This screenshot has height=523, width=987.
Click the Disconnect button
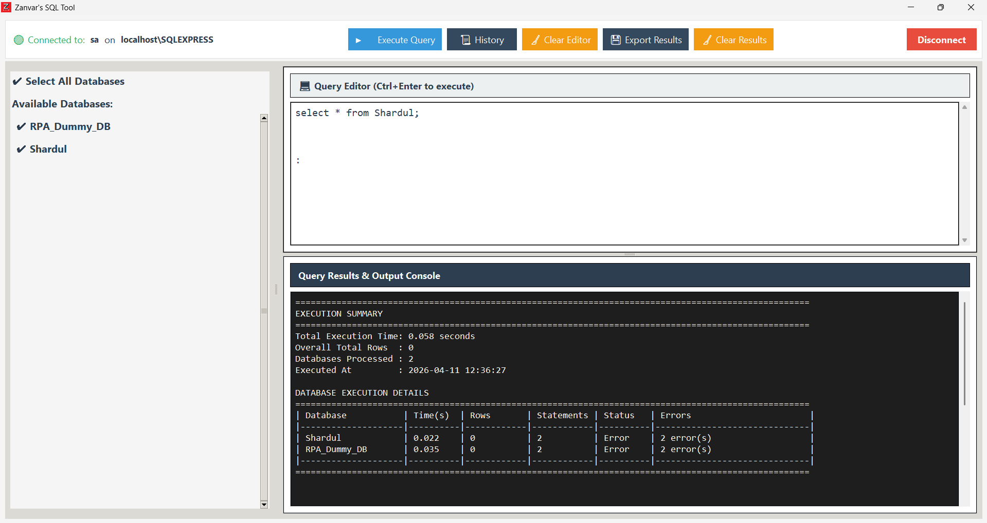[941, 40]
